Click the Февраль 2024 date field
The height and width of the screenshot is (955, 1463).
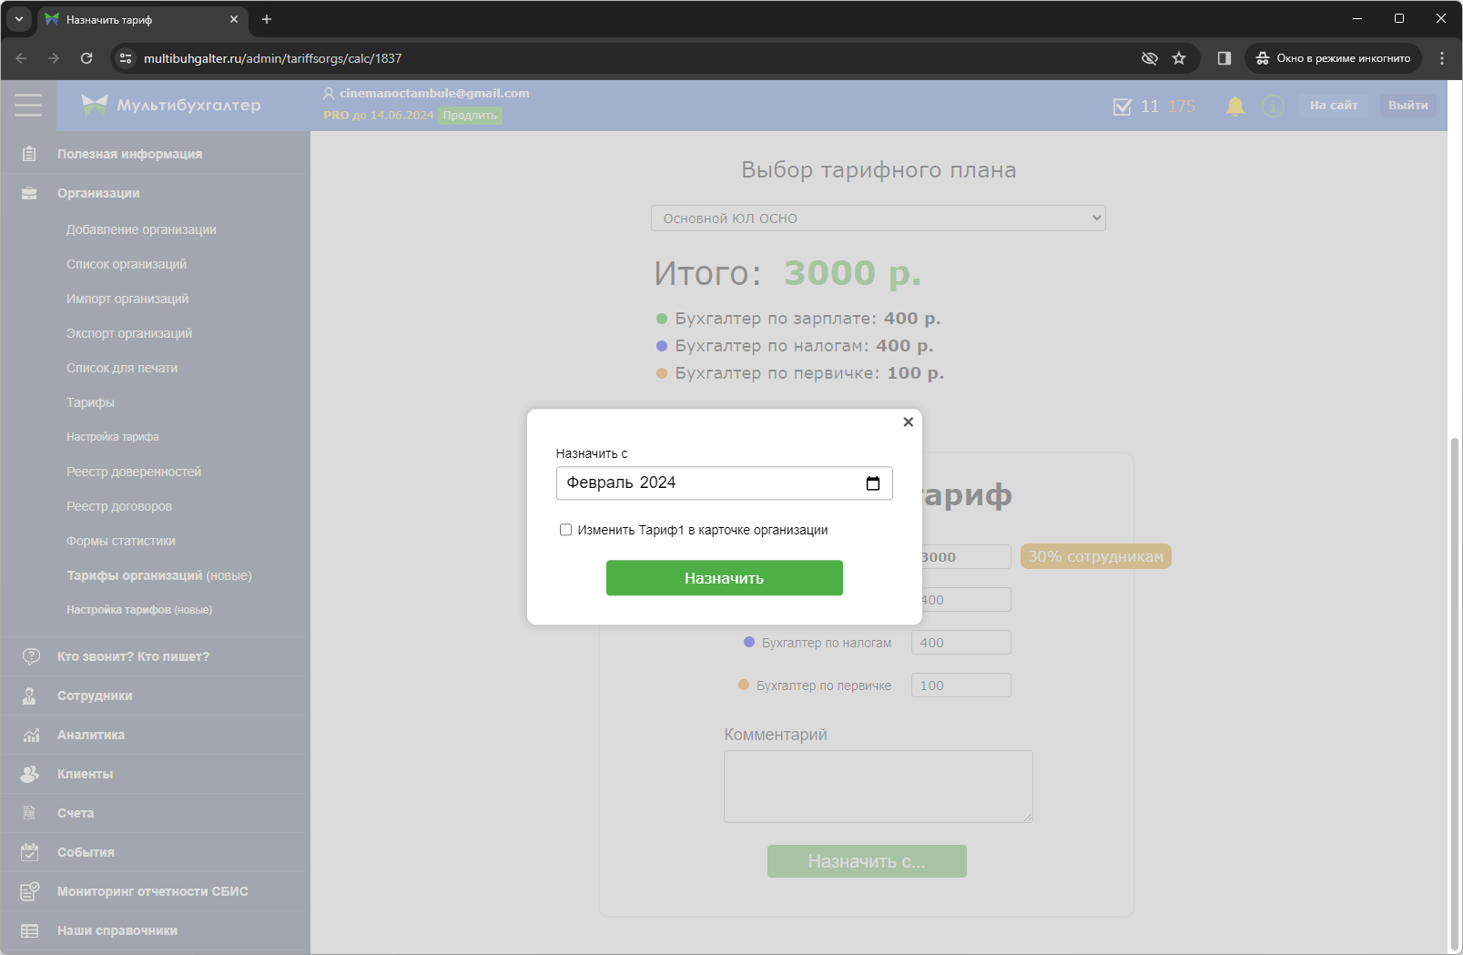click(710, 483)
